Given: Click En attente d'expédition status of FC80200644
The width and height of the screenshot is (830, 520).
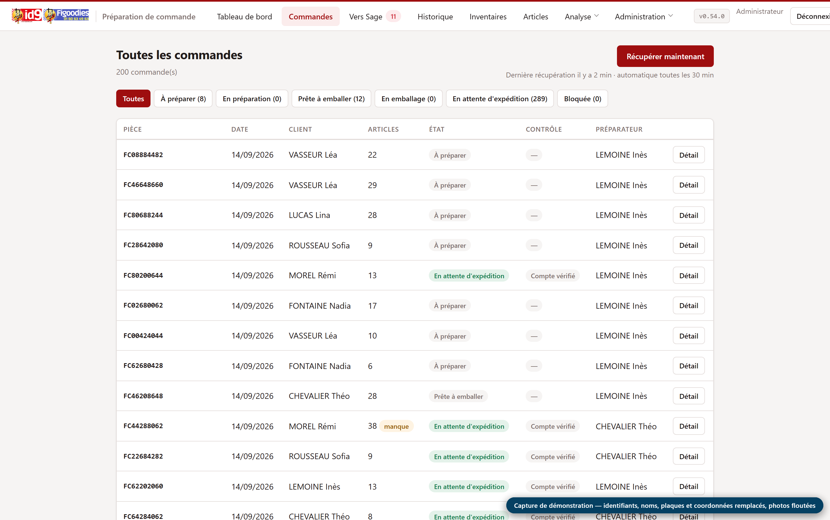Looking at the screenshot, I should (469, 275).
